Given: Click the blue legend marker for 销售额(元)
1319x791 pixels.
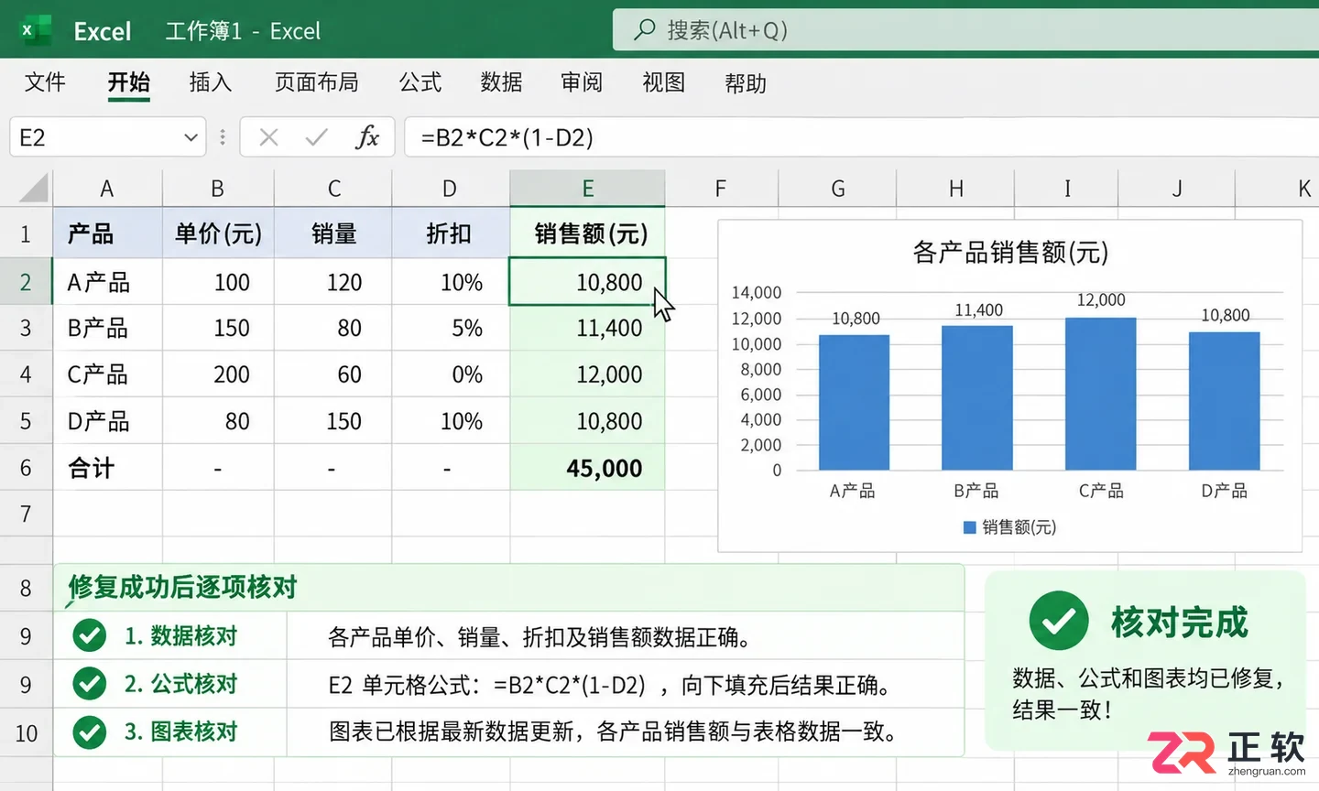Looking at the screenshot, I should point(969,527).
